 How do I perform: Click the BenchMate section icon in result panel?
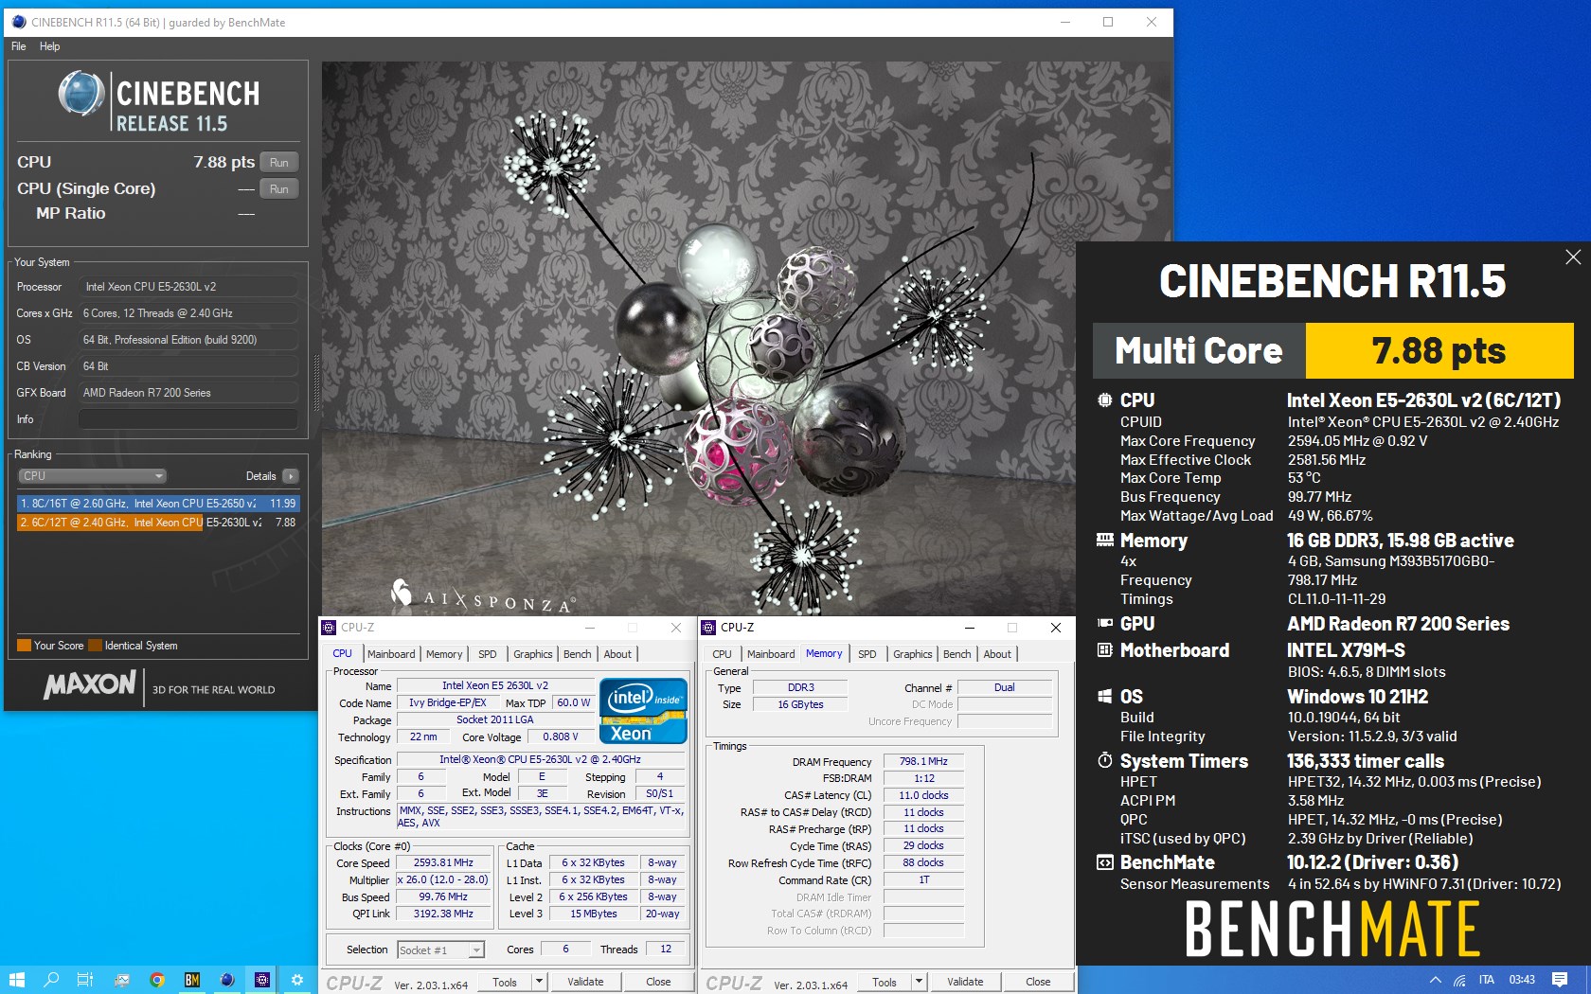click(x=1104, y=862)
